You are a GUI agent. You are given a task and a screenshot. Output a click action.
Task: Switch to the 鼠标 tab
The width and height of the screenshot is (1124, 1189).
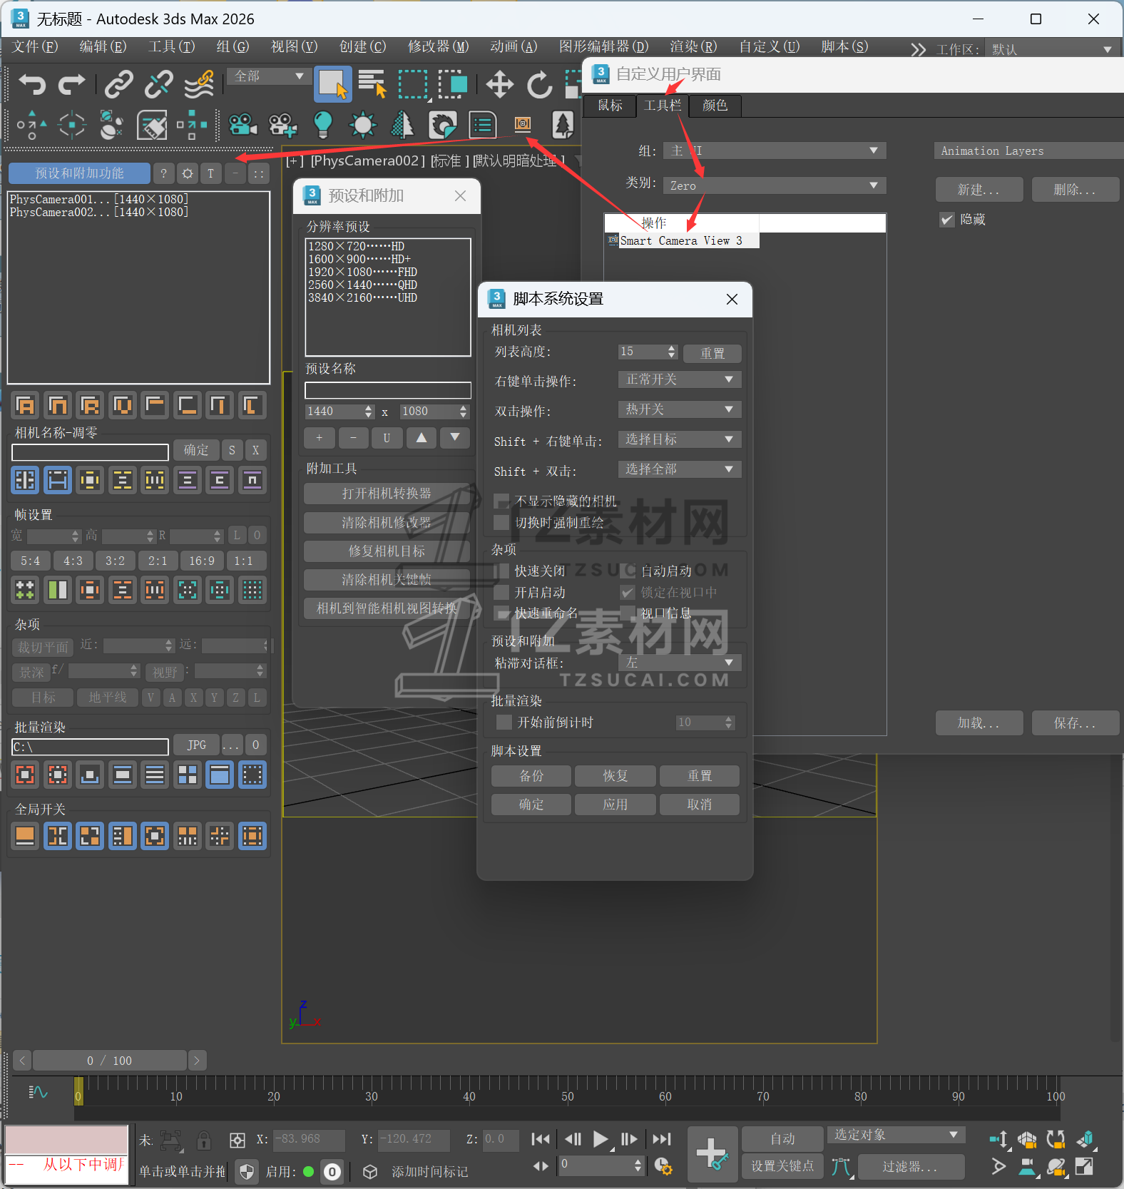(610, 106)
